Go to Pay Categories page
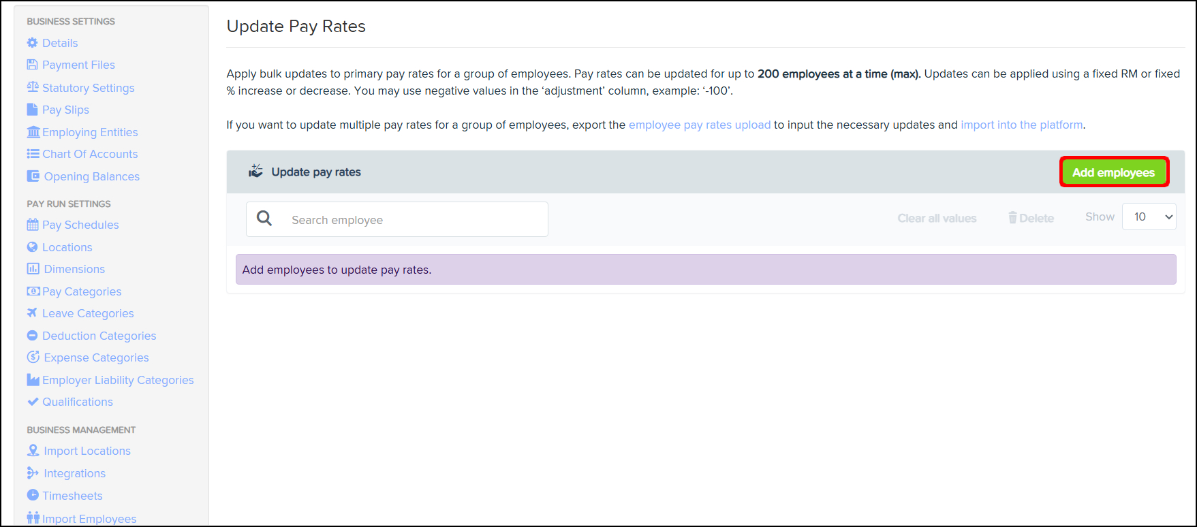This screenshot has width=1197, height=527. click(82, 291)
